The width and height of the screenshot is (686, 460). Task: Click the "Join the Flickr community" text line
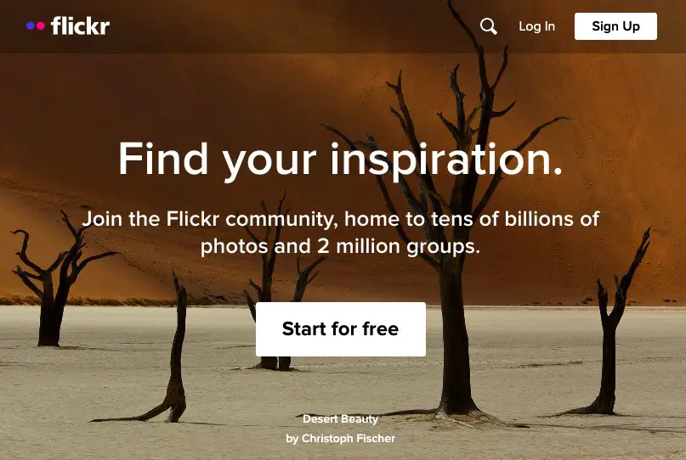[x=340, y=218]
